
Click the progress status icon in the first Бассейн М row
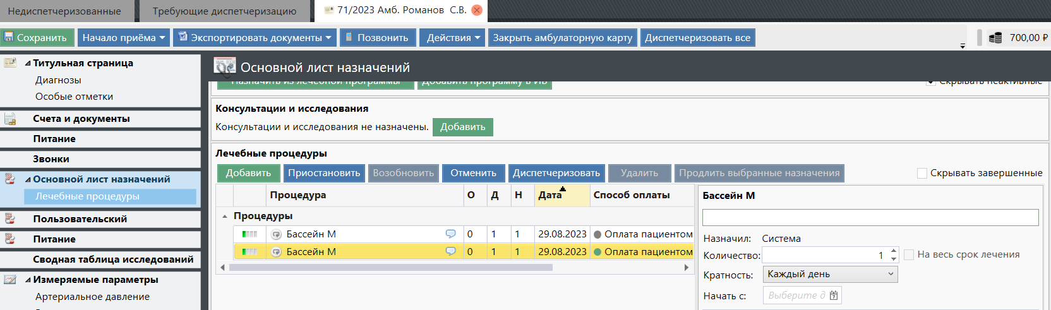(x=249, y=234)
